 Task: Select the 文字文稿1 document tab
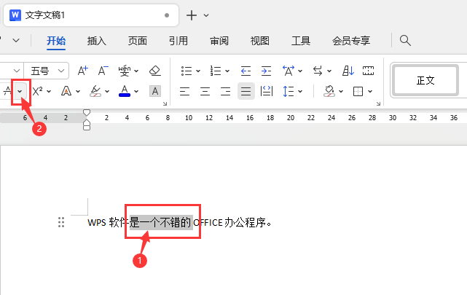[x=91, y=15]
